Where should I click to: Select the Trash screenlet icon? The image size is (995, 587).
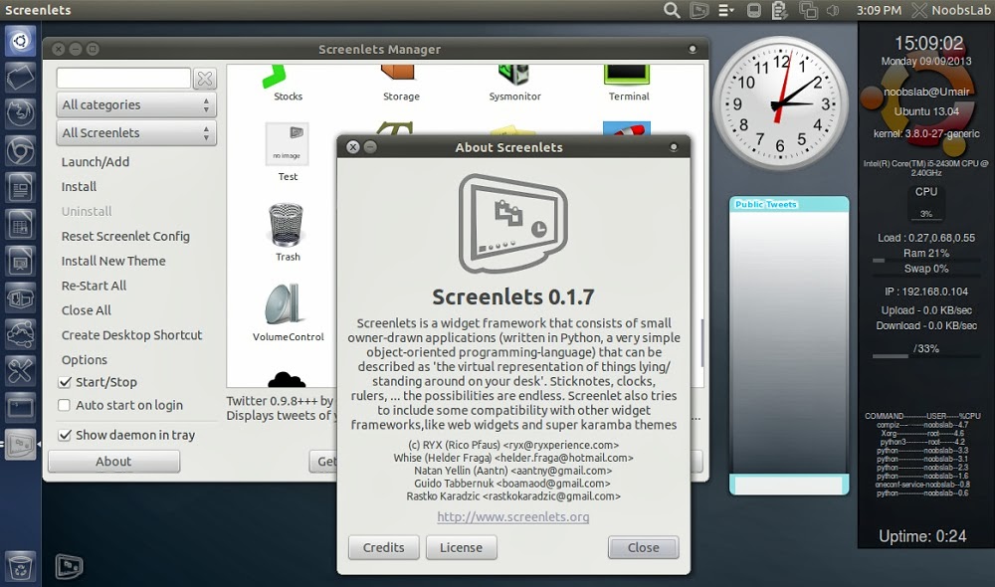[x=287, y=225]
